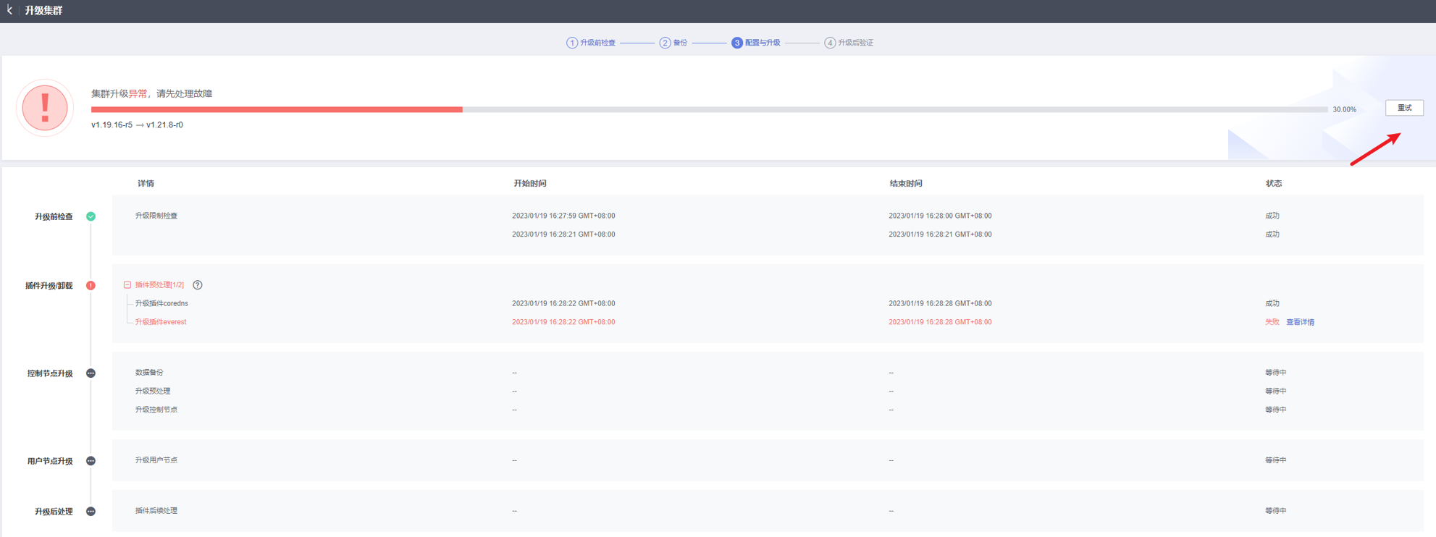Image resolution: width=1436 pixels, height=537 pixels.
Task: Click the red error icon for 插件升级/卸载
Action: click(91, 285)
